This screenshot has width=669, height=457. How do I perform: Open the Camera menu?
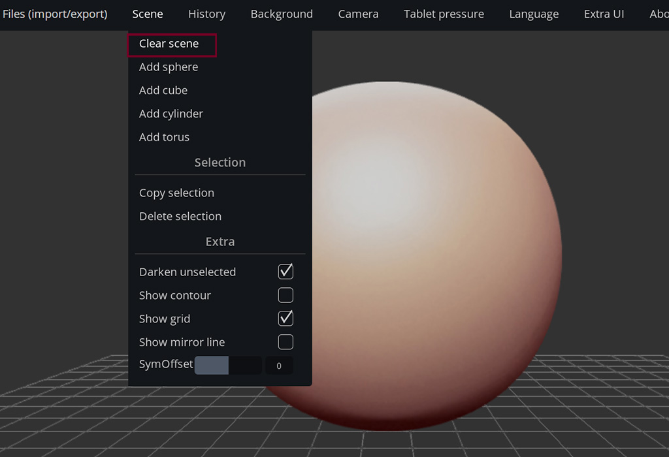tap(358, 14)
